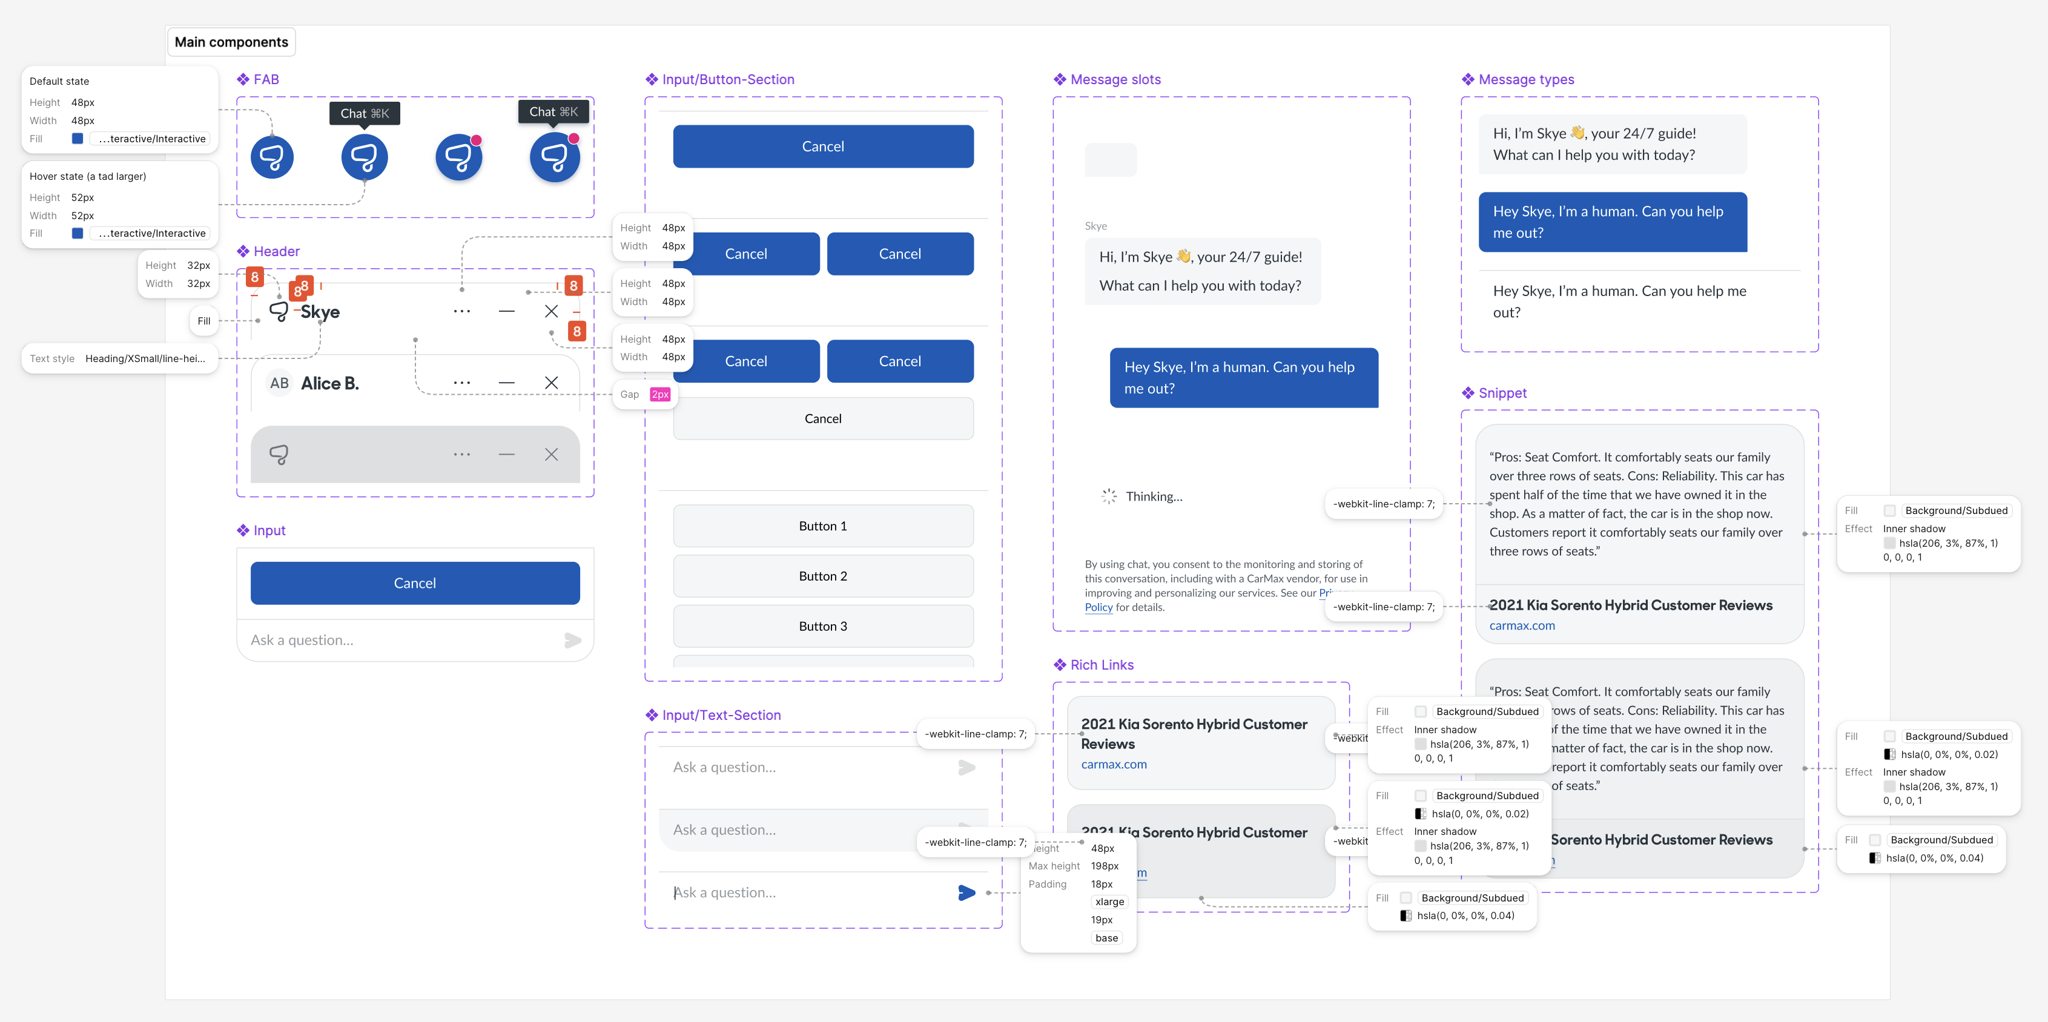Click the blue send arrow in text input
The image size is (2048, 1022).
966,892
